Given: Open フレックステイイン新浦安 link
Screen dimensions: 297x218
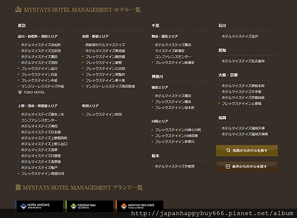Looking at the screenshot, I should pos(175,63).
